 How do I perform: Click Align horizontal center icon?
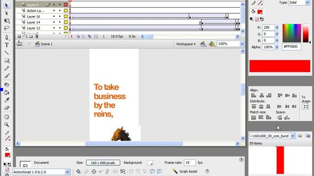coord(262,96)
